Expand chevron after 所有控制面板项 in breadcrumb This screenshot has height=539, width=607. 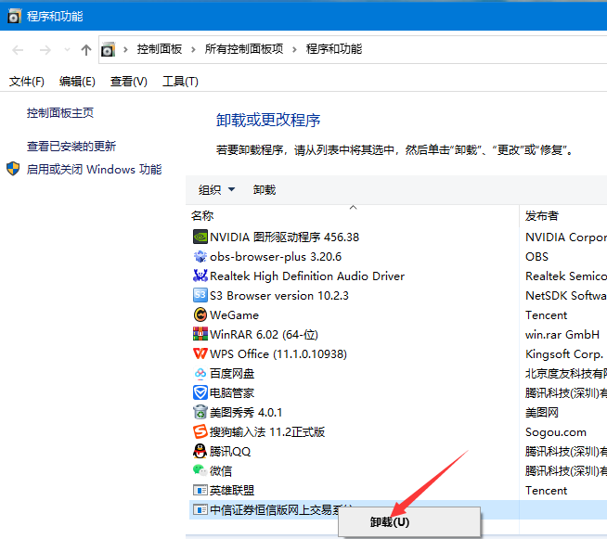[x=294, y=49]
